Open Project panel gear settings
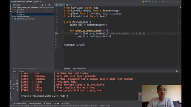 [49, 5]
